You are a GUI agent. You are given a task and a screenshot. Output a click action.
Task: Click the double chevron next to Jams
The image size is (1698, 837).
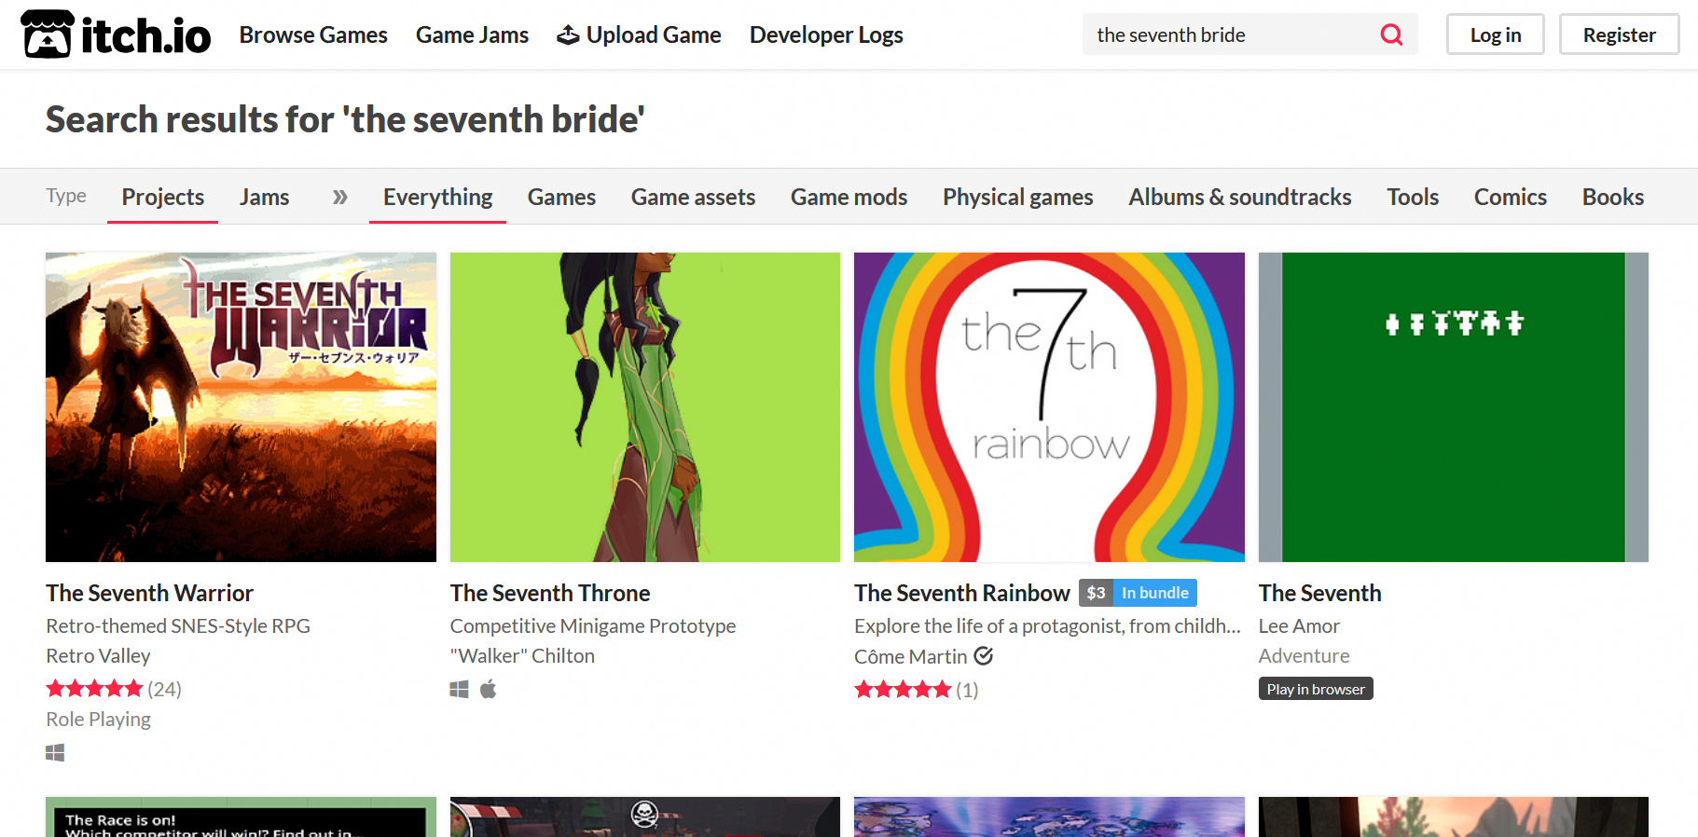click(339, 197)
